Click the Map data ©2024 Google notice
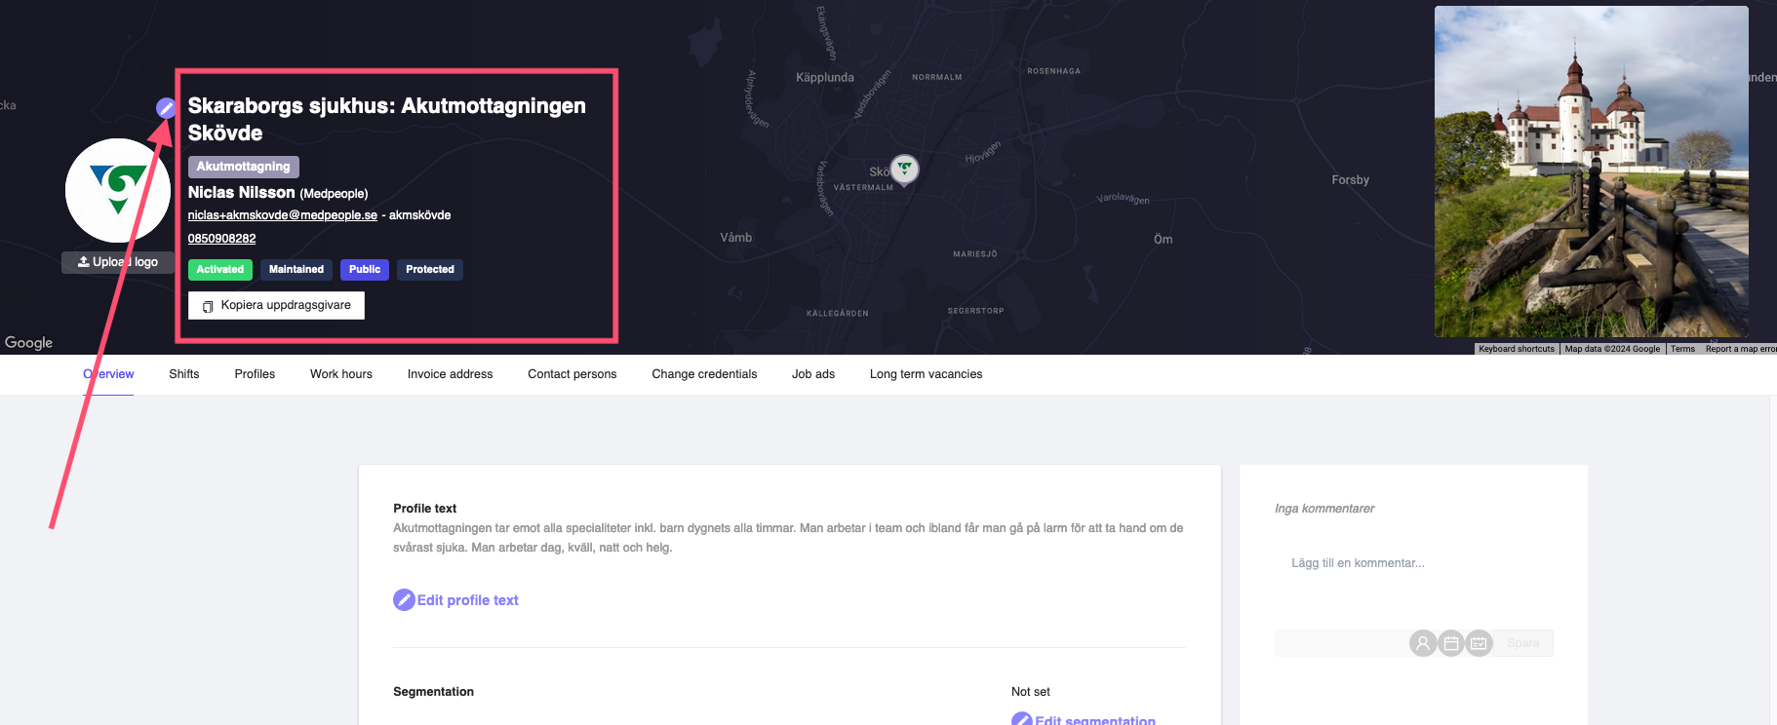Viewport: 1777px width, 725px height. (1612, 349)
